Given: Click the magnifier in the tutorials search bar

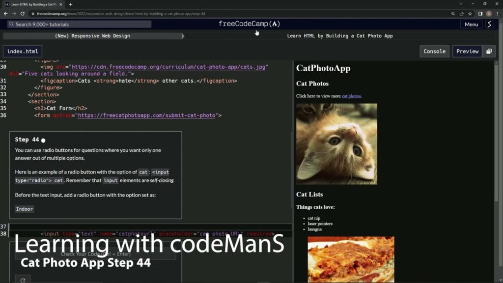Looking at the screenshot, I should [11, 24].
